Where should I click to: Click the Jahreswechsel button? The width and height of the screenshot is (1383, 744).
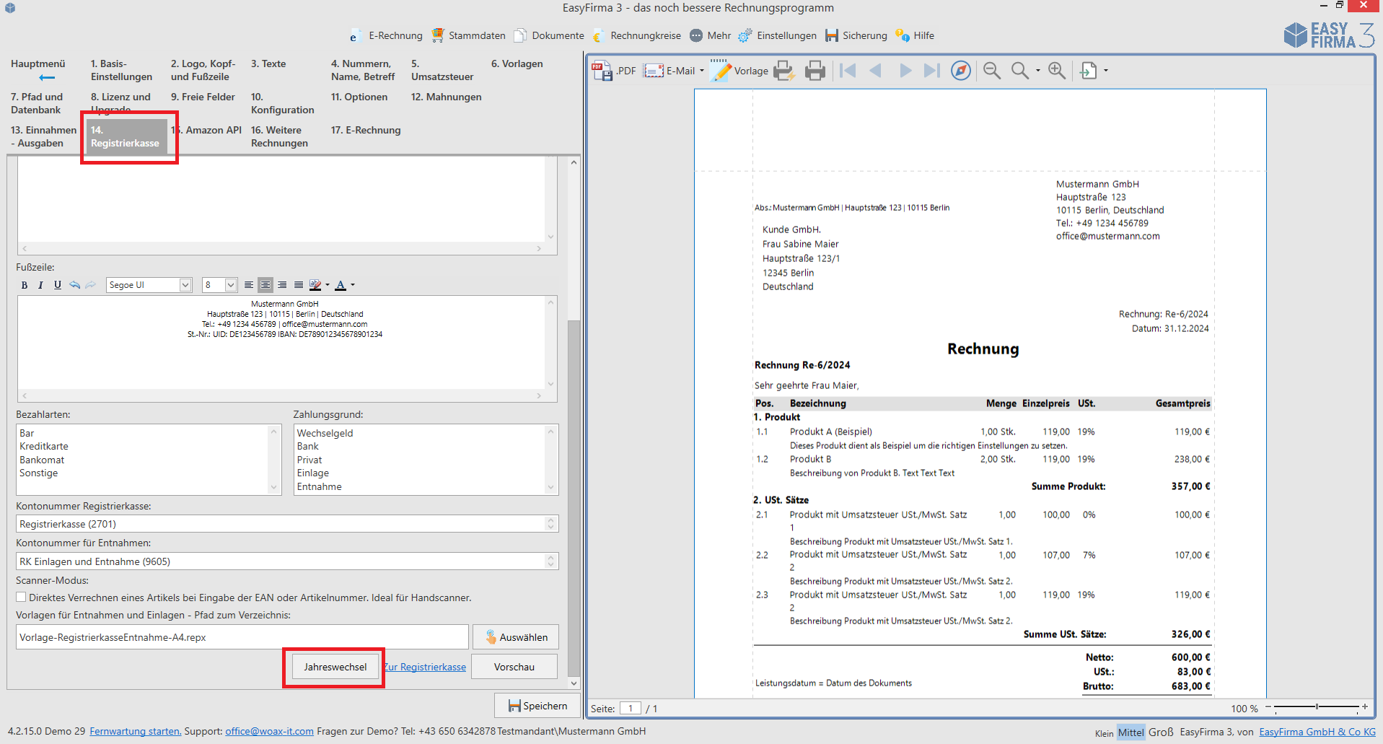click(x=335, y=667)
